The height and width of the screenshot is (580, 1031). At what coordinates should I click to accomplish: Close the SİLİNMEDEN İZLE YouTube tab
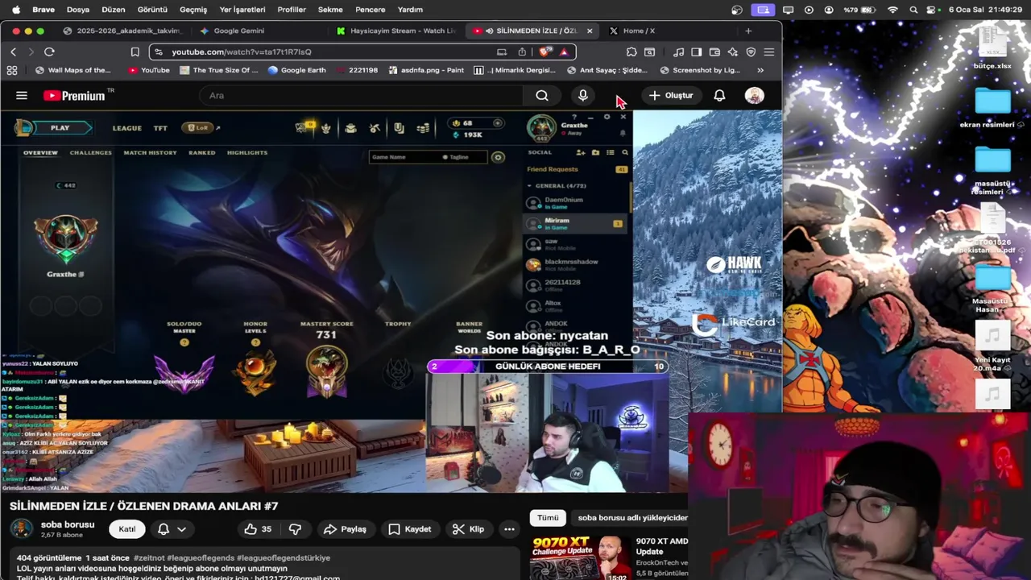(x=590, y=31)
